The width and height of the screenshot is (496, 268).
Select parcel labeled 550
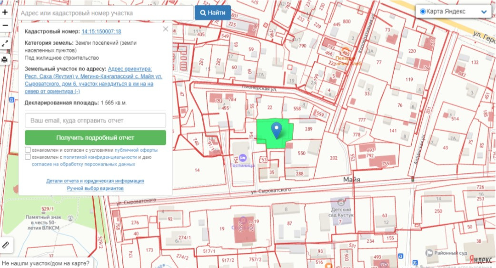point(302,153)
